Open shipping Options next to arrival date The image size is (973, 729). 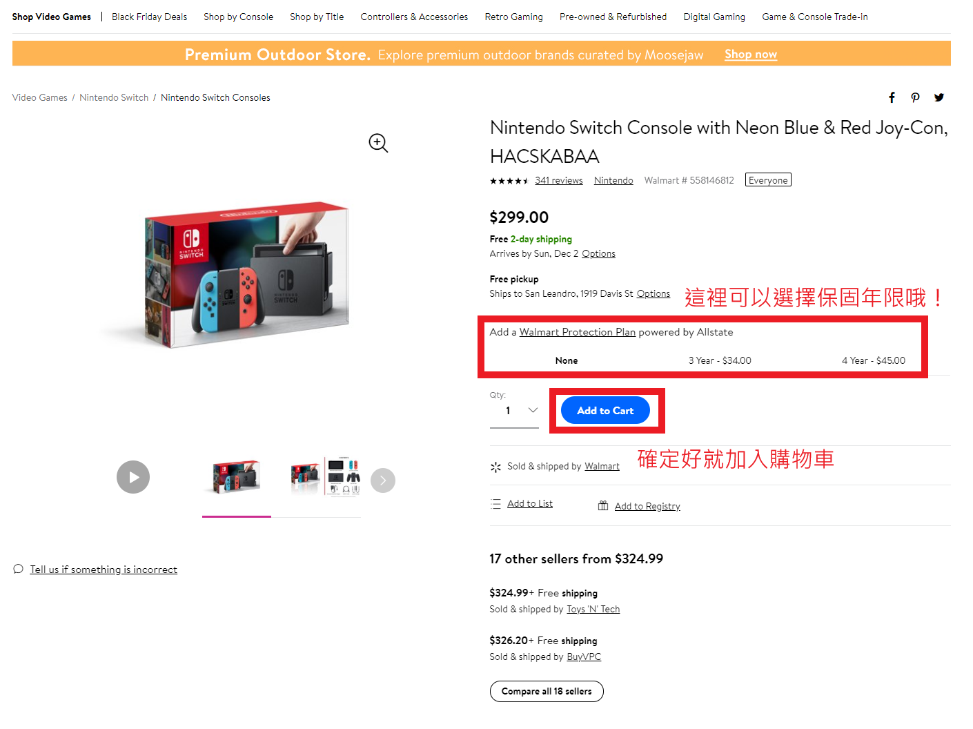(598, 253)
